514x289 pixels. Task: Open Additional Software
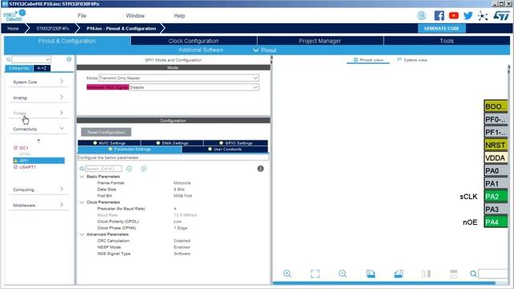201,50
